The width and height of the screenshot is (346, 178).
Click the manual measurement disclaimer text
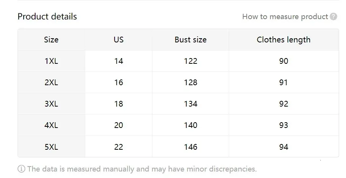coord(142,169)
